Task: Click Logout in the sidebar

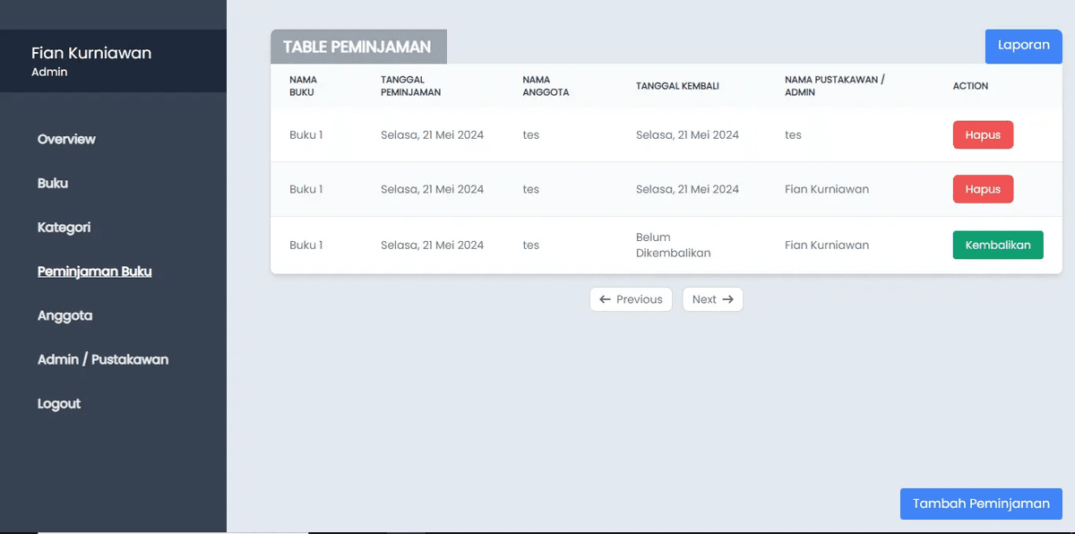Action: [59, 404]
